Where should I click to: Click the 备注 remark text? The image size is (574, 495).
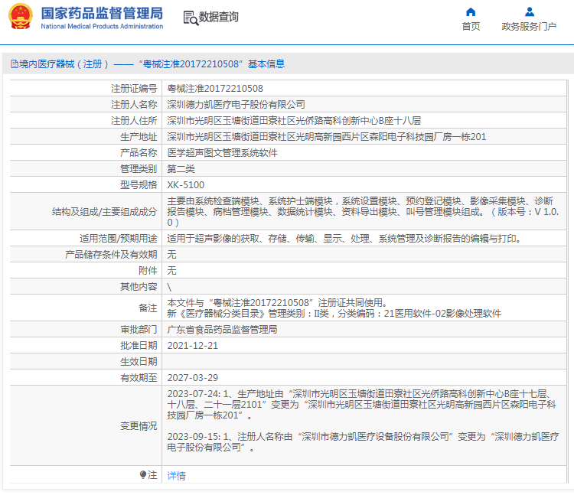pyautogui.click(x=334, y=308)
